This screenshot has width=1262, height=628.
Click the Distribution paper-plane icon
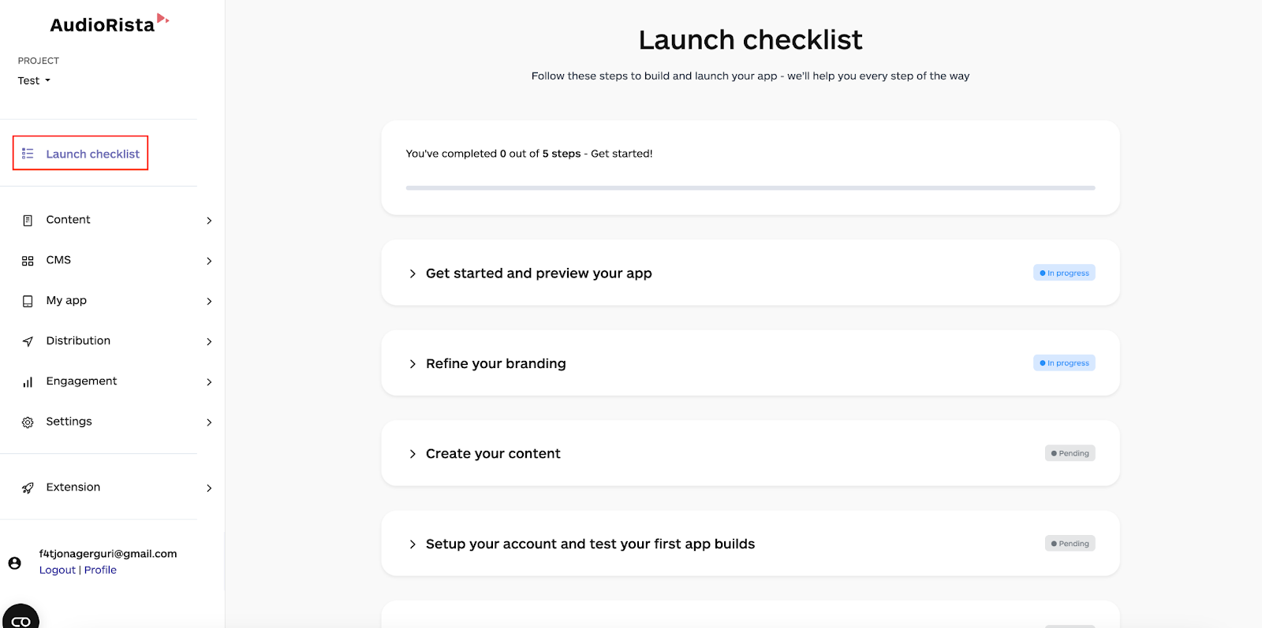[28, 341]
